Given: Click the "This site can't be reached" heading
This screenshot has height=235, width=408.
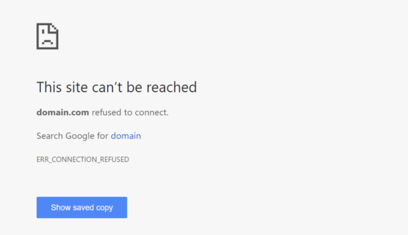Looking at the screenshot, I should coord(116,87).
